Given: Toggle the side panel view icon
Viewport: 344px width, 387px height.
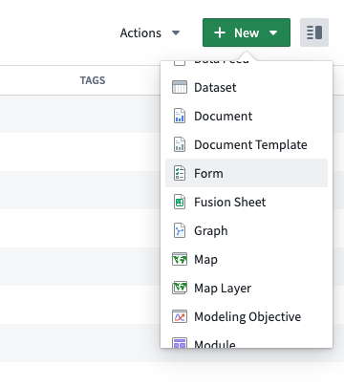Looking at the screenshot, I should click(314, 32).
